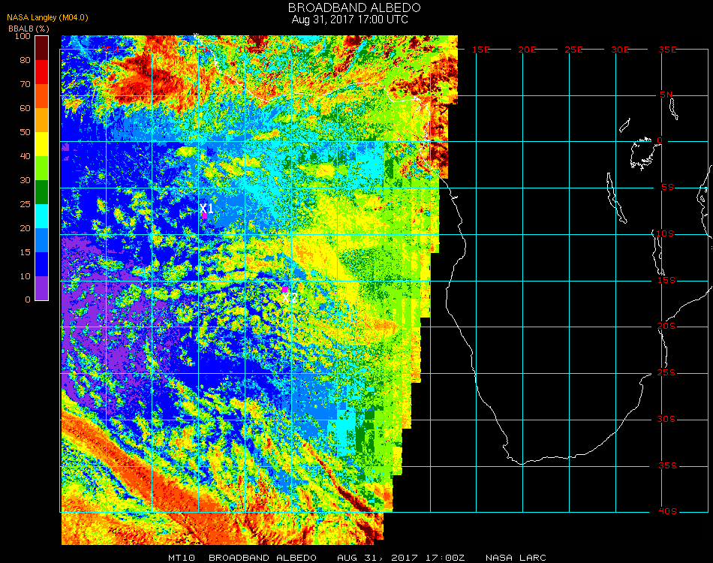
Task: Pick the deep blue 10-15 colorbar swatch
Action: click(x=42, y=264)
